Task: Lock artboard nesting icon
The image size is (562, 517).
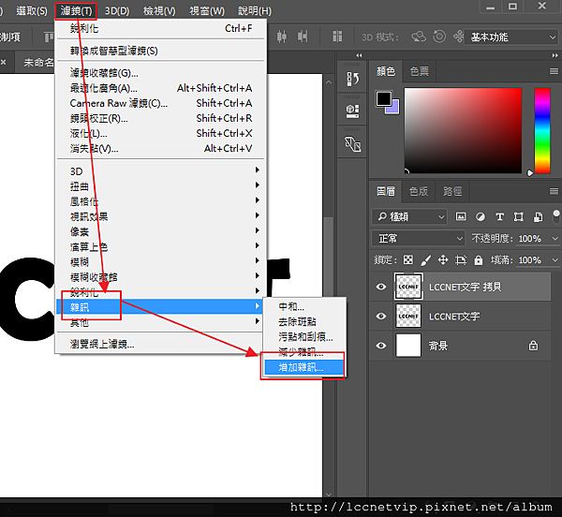Action: pos(461,259)
